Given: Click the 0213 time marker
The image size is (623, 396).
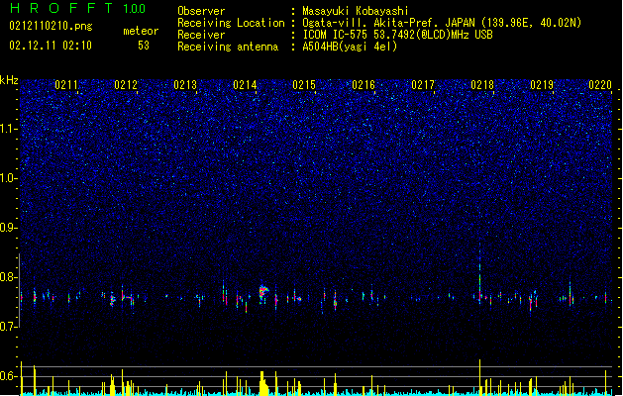Looking at the screenshot, I should pyautogui.click(x=185, y=85).
